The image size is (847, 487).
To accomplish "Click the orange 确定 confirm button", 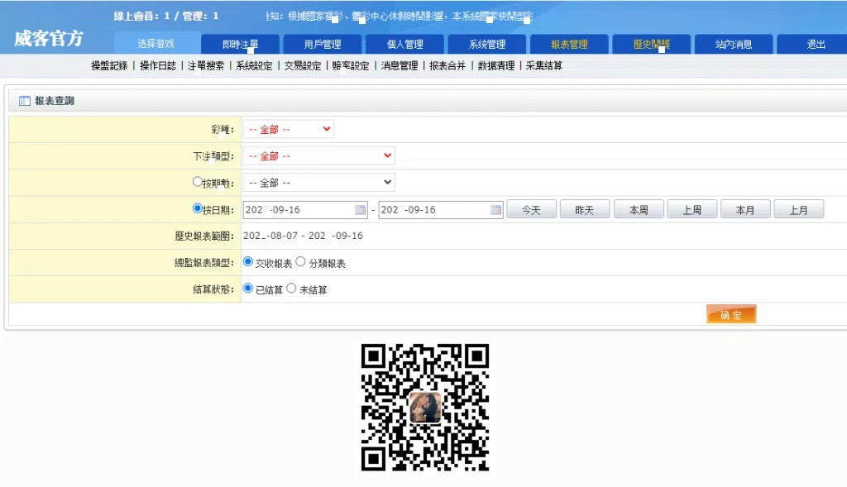I will 731,314.
